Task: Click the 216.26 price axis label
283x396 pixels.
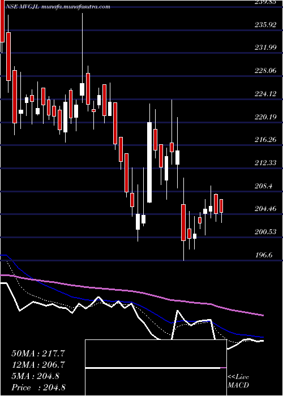Action: tap(265, 139)
